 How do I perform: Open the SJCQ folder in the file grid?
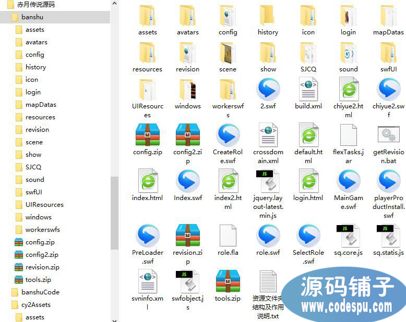(308, 53)
